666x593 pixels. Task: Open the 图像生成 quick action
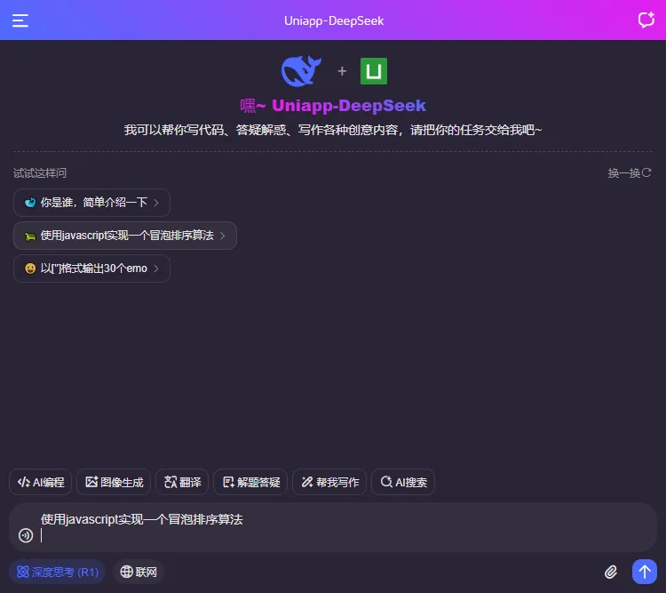tap(114, 482)
